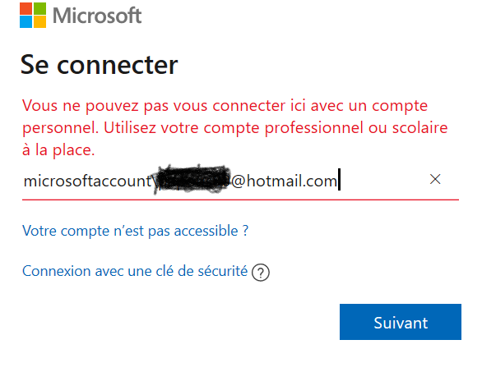Click the "Se connecter" heading
The width and height of the screenshot is (482, 372).
(99, 65)
